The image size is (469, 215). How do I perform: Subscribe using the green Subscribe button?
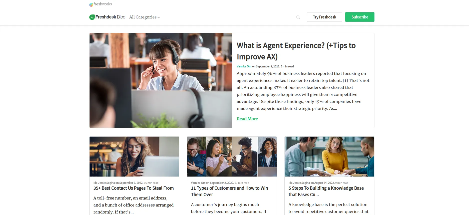tap(360, 17)
